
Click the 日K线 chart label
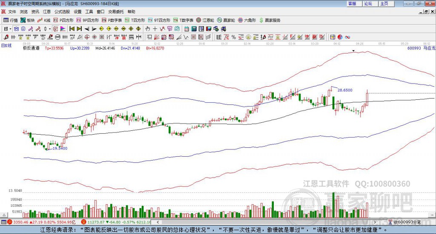(6, 46)
